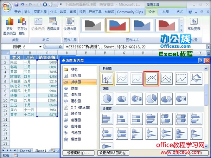
Task: Click 设置为默认图表 button
Action: [x=113, y=153]
